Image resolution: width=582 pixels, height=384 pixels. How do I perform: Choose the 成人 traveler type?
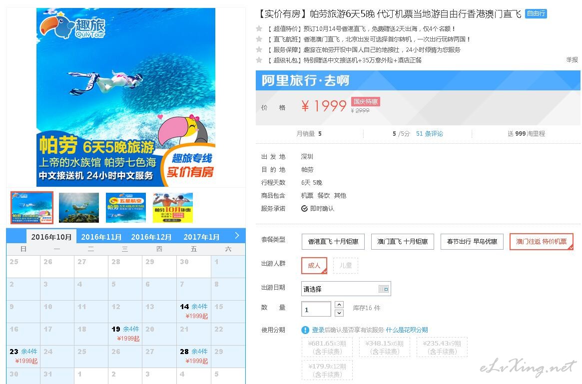314,266
